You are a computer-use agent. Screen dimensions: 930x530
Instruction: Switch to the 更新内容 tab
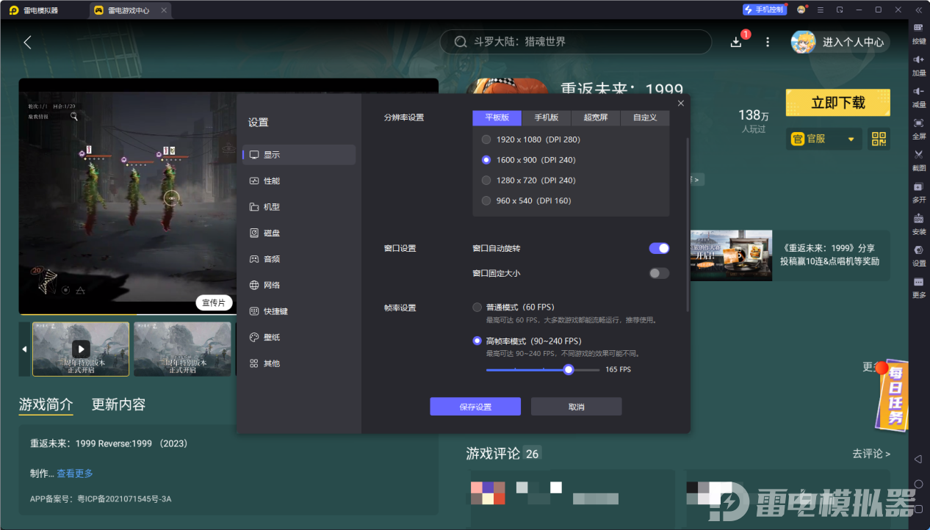(x=118, y=404)
